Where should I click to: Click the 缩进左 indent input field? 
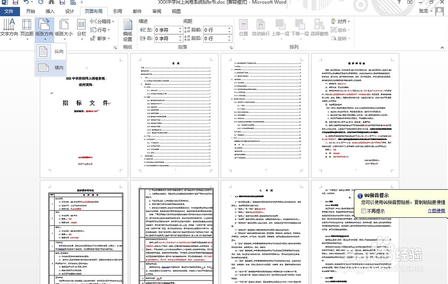pyautogui.click(x=167, y=29)
